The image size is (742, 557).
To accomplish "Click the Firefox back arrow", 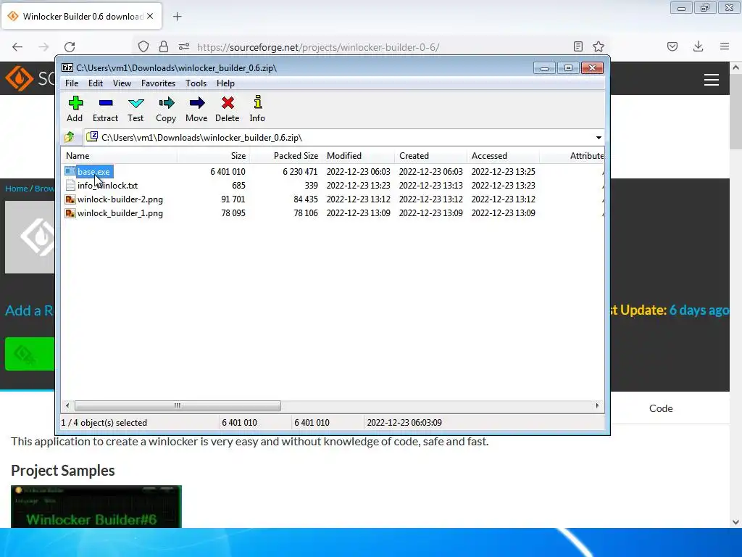I will [x=17, y=47].
